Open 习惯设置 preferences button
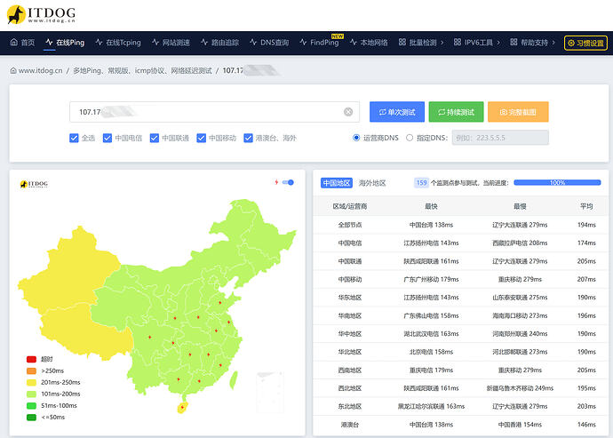 pyautogui.click(x=585, y=43)
